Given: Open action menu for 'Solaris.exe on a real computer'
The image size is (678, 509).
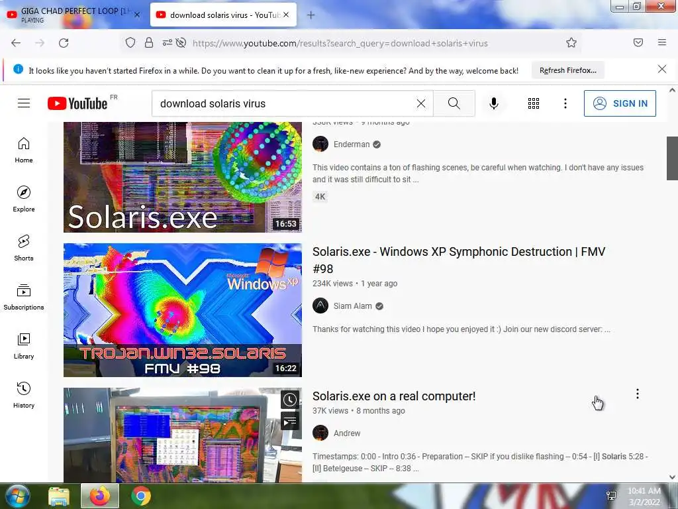Looking at the screenshot, I should 638,394.
